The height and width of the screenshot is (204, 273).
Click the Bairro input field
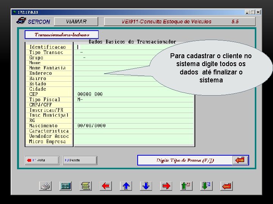134,79
